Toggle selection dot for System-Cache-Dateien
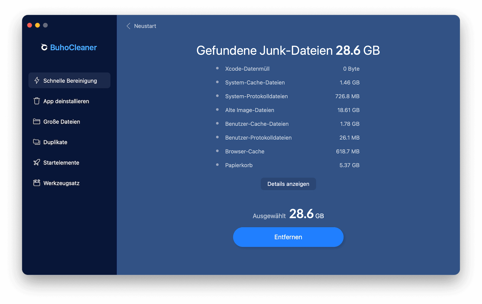This screenshot has height=304, width=482. 218,82
